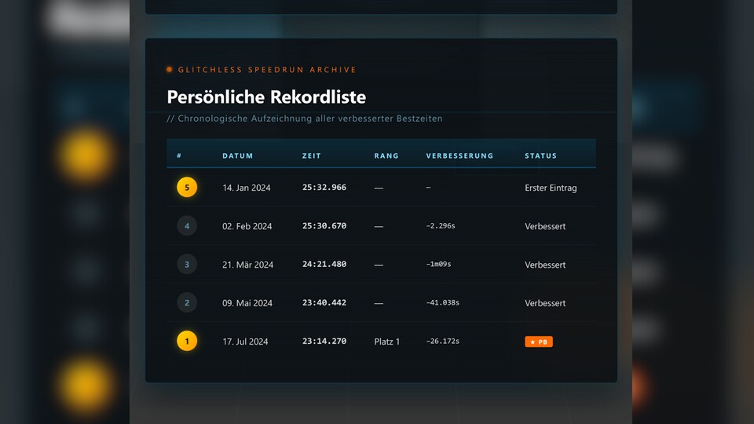This screenshot has width=754, height=424.
Task: Click the time 25:30.670
Action: point(324,226)
